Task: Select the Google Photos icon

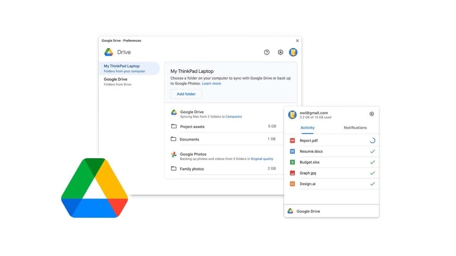Action: coord(174,154)
